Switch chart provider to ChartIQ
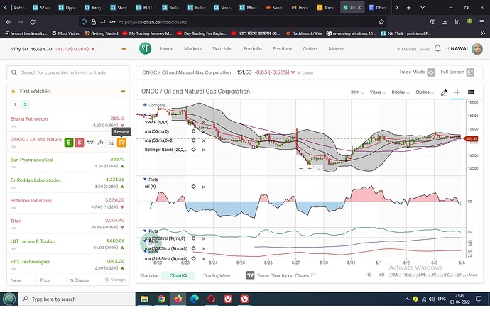 pos(178,275)
